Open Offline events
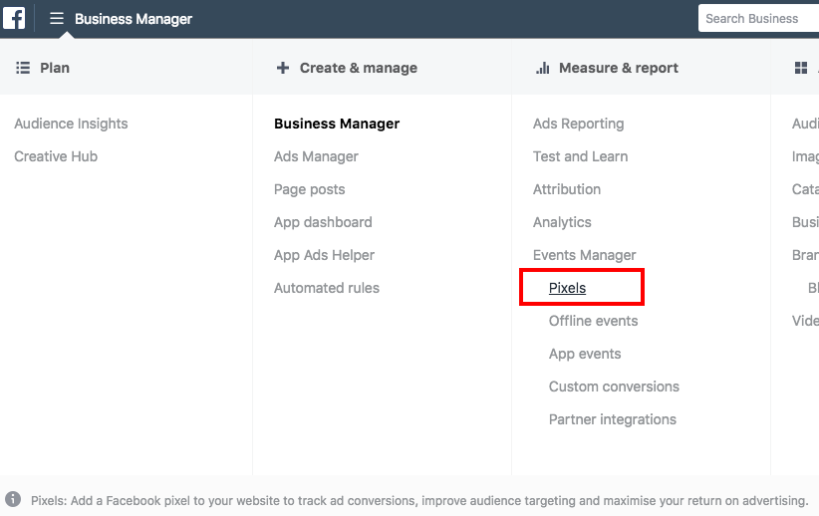Screen dimensions: 819x516 (x=594, y=321)
